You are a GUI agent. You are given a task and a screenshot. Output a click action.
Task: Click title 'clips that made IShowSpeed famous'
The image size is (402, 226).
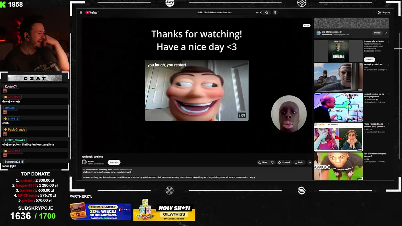pos(375,155)
